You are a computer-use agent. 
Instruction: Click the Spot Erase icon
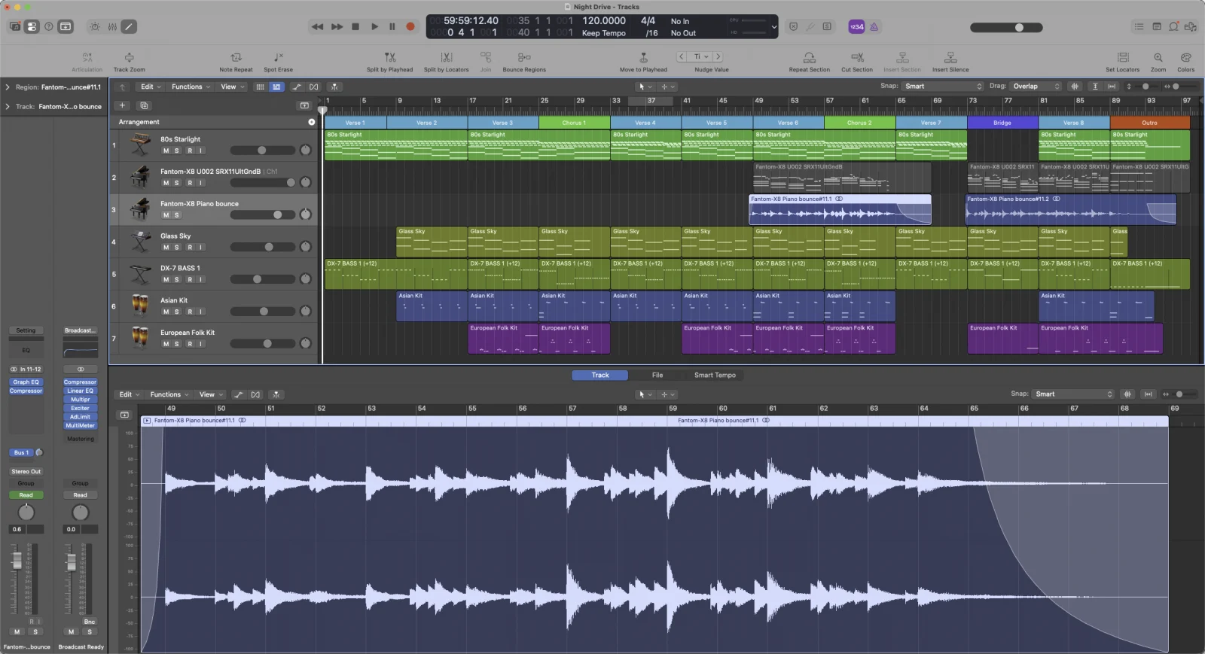click(278, 57)
